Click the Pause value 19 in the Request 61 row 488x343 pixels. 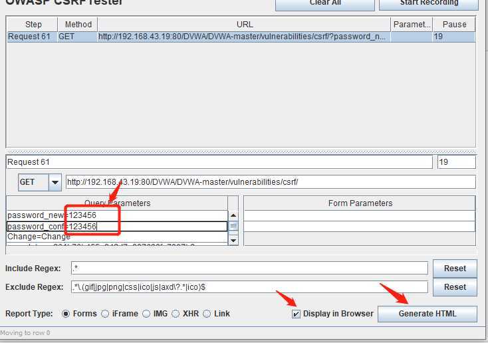(x=454, y=37)
